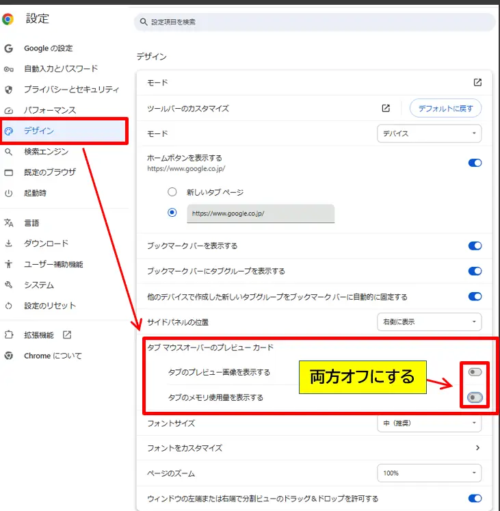Open フォントサイズ dropdown showing 中（推奨）
This screenshot has height=511, width=500.
pos(430,423)
